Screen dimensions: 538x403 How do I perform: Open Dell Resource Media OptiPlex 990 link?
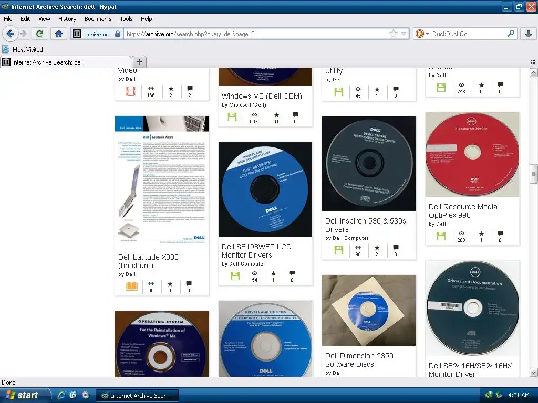[x=463, y=211]
